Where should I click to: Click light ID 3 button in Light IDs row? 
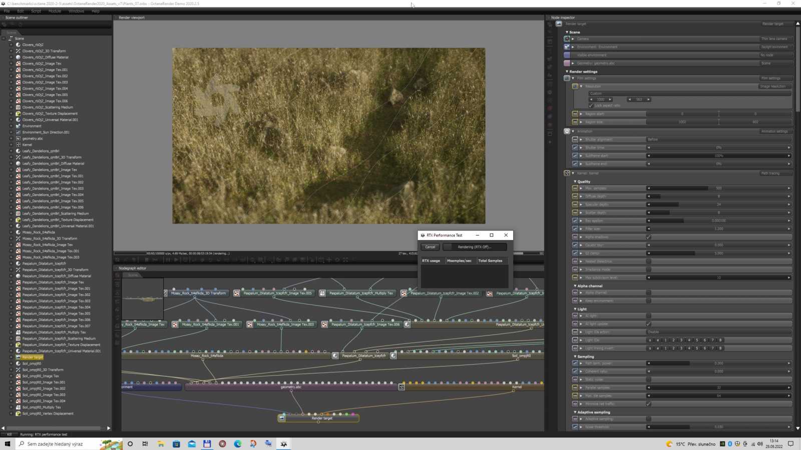point(681,340)
